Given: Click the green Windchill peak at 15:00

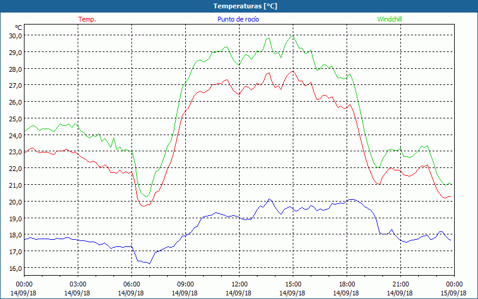Looking at the screenshot, I should tap(293, 36).
